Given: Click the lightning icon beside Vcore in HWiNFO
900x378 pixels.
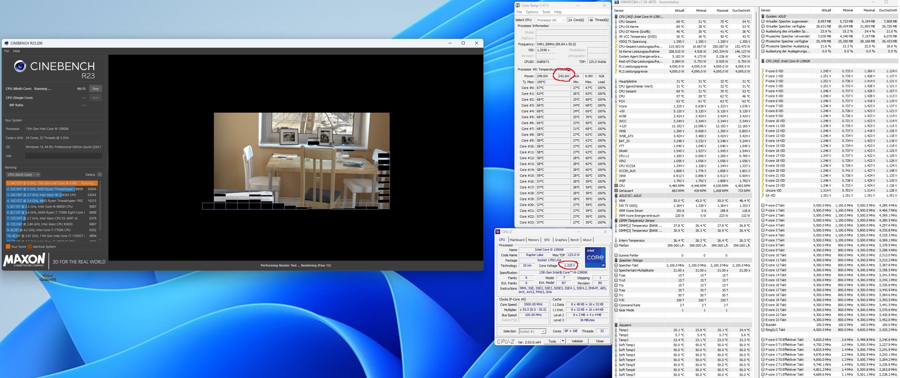Looking at the screenshot, I should coord(616,106).
